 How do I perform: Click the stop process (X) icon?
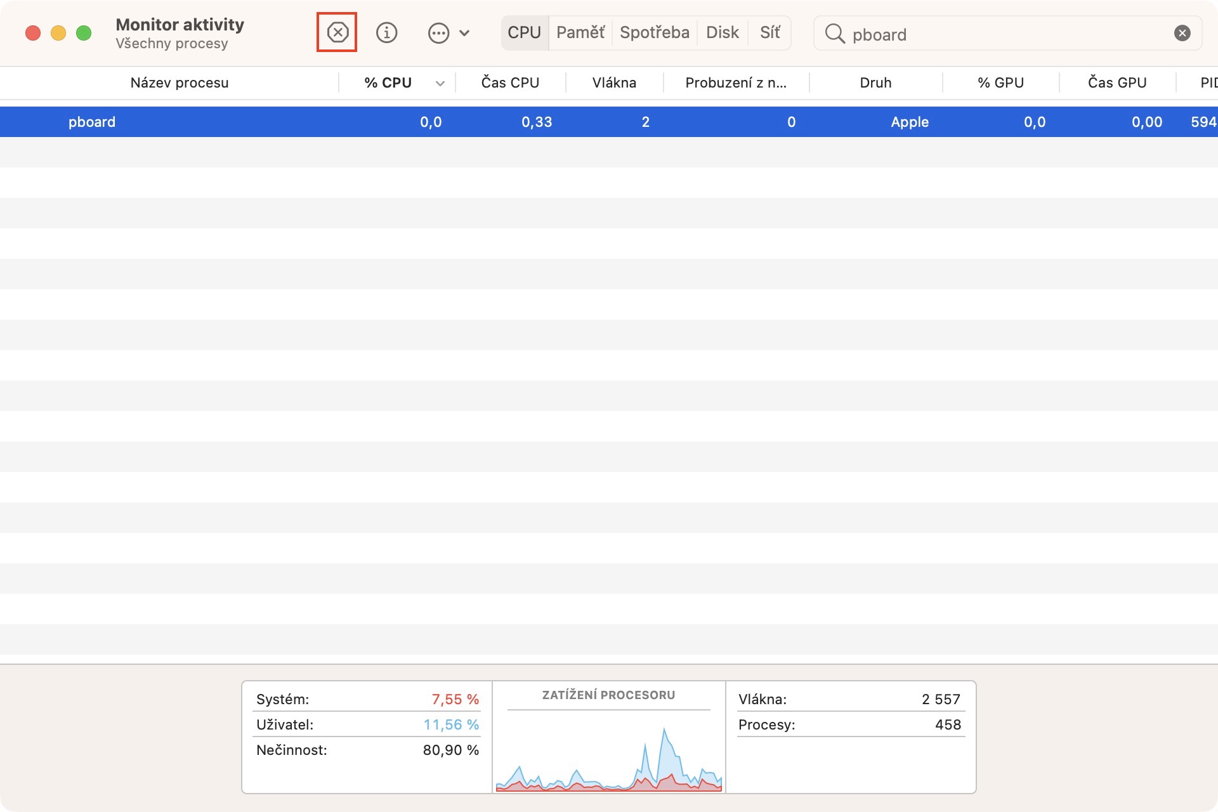click(x=337, y=32)
